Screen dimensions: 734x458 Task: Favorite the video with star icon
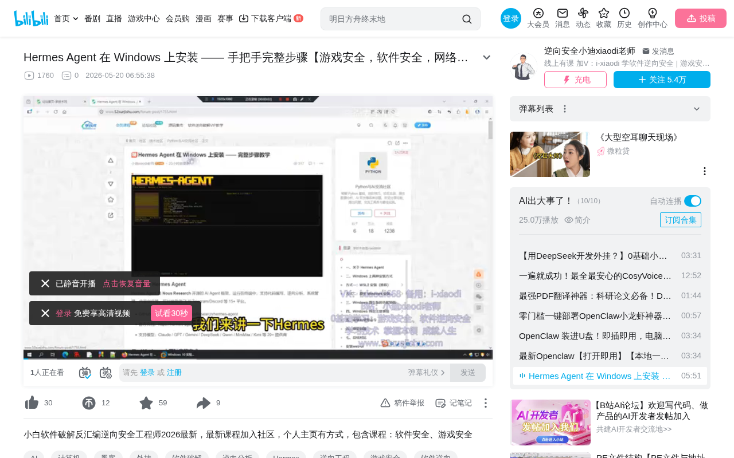[x=146, y=403]
